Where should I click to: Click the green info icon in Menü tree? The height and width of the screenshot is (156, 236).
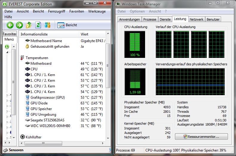pos(7,47)
